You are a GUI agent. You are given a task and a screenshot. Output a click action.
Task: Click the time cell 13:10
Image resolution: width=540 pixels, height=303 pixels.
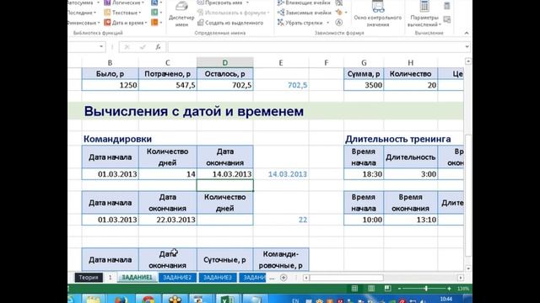pyautogui.click(x=411, y=220)
